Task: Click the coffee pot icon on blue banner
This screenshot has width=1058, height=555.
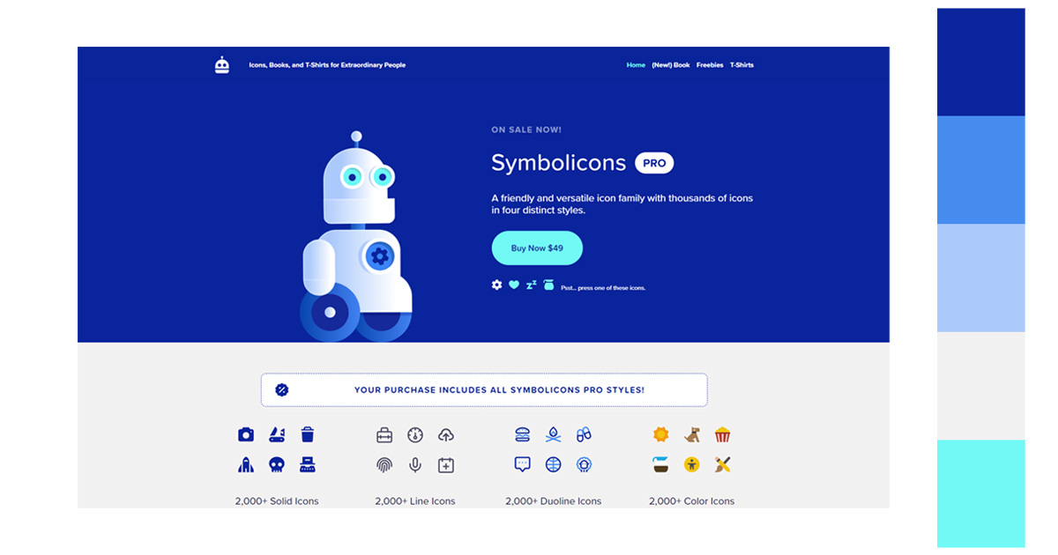Action: (x=548, y=285)
